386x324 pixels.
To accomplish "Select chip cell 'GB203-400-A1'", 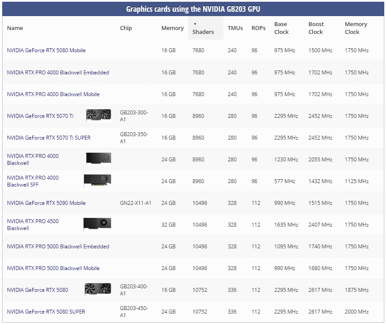I will click(134, 290).
